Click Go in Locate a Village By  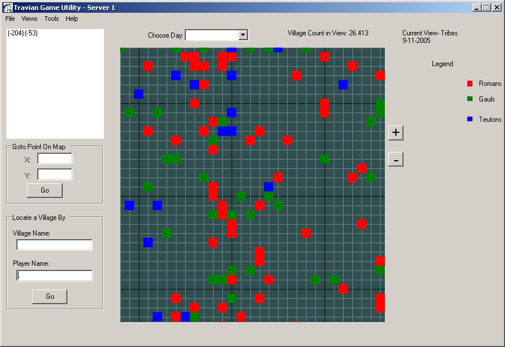point(49,297)
